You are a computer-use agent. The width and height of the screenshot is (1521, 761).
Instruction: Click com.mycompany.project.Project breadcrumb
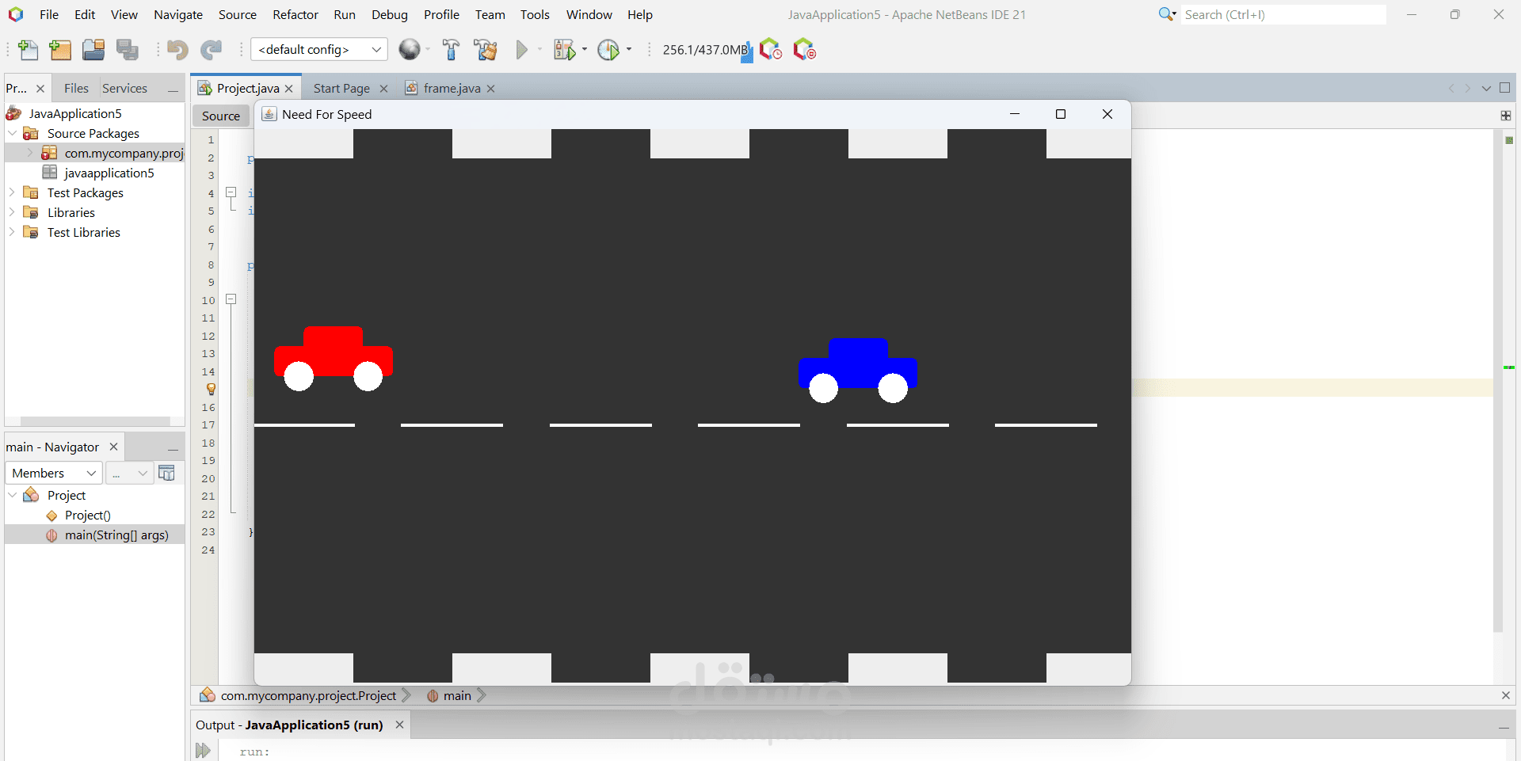[x=308, y=695]
